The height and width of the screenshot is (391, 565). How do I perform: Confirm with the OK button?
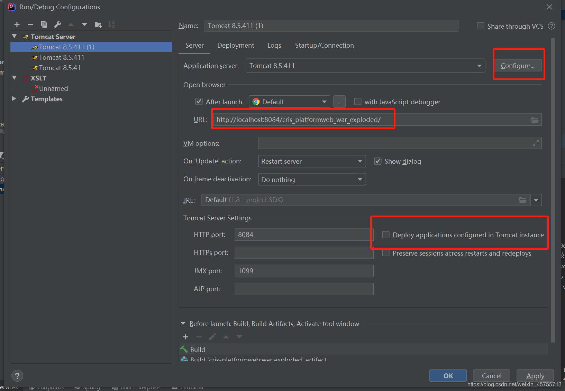pyautogui.click(x=448, y=376)
